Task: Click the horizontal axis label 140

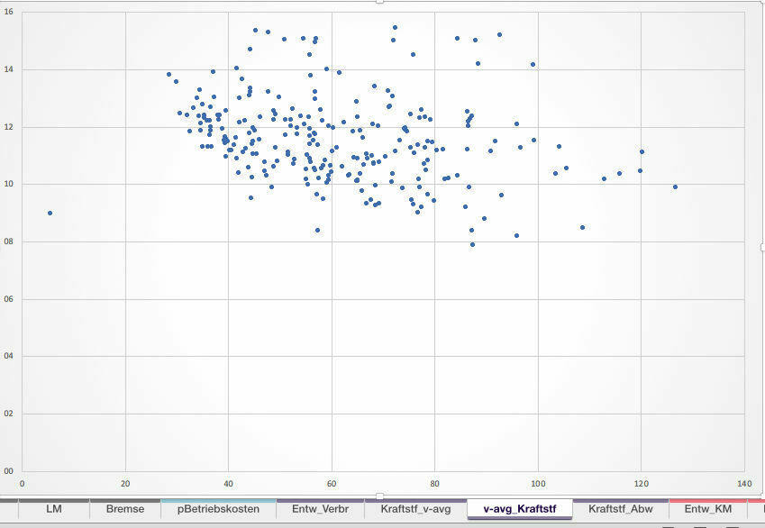Action: pyautogui.click(x=744, y=482)
